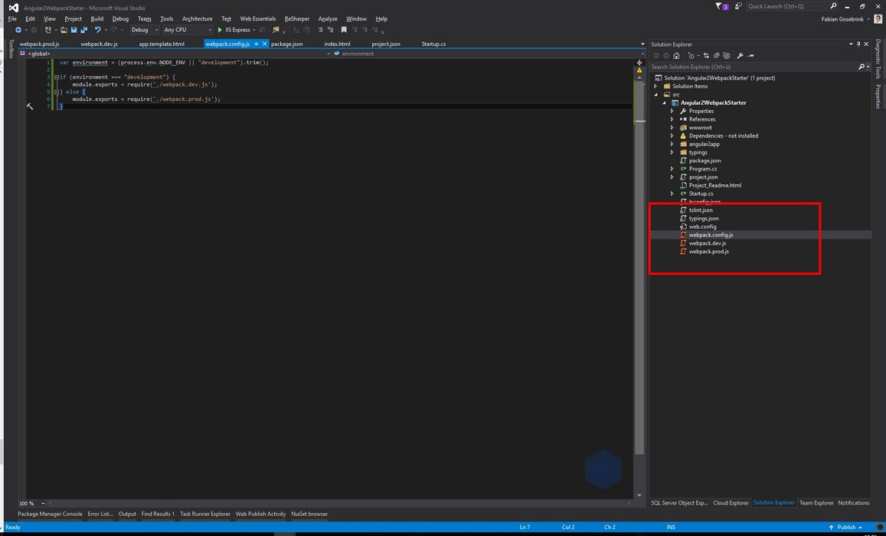The width and height of the screenshot is (886, 536).
Task: Click the Find in Files toolbar icon
Action: 276,30
